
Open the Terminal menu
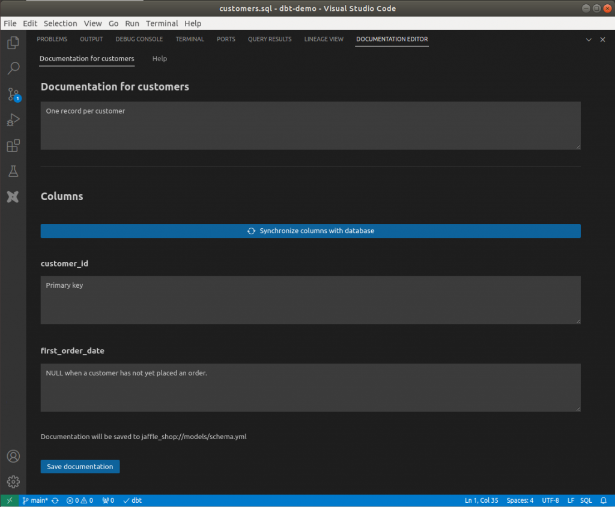[x=162, y=23]
